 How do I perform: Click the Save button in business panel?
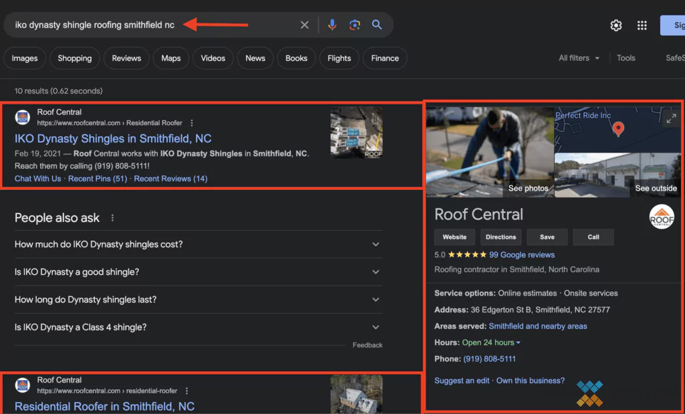pos(547,237)
